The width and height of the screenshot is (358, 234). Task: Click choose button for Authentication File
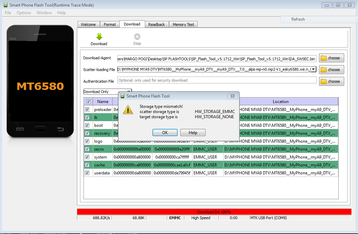[x=331, y=81]
